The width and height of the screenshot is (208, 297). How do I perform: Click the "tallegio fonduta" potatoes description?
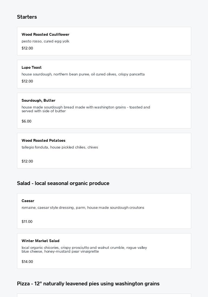pyautogui.click(x=60, y=147)
